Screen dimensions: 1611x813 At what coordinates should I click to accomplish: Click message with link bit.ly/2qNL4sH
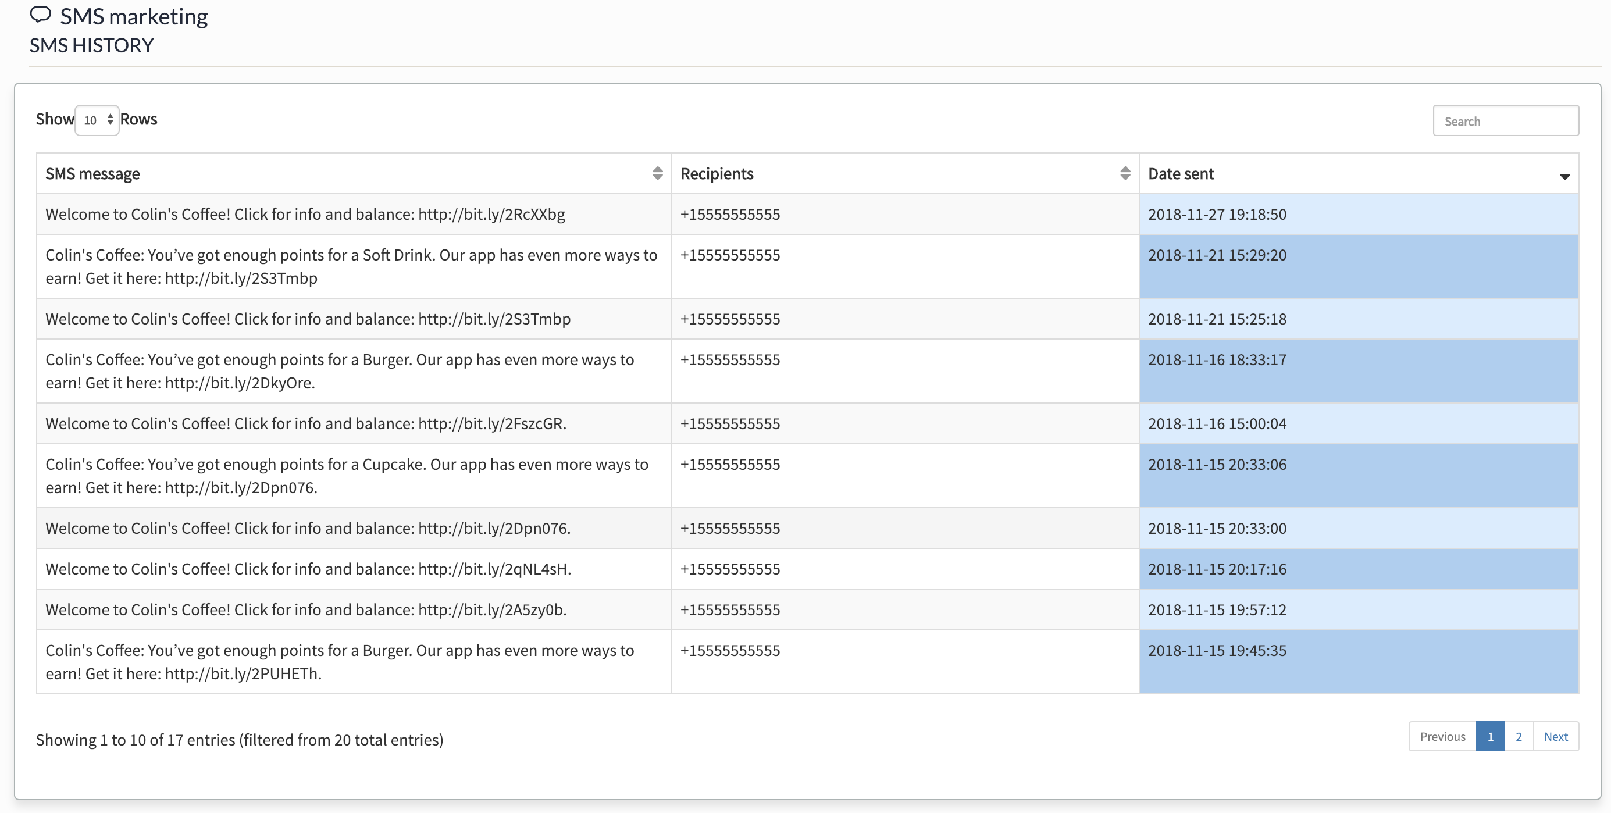(x=308, y=569)
